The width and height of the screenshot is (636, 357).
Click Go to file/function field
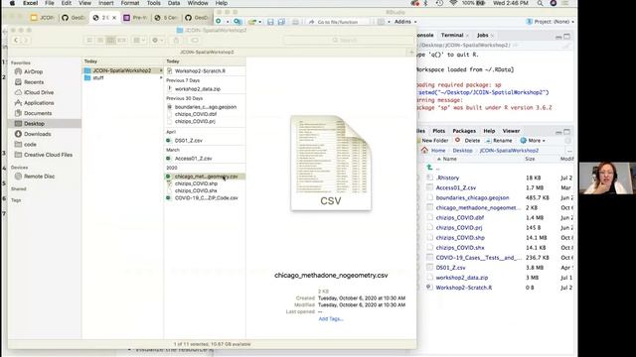tap(338, 22)
